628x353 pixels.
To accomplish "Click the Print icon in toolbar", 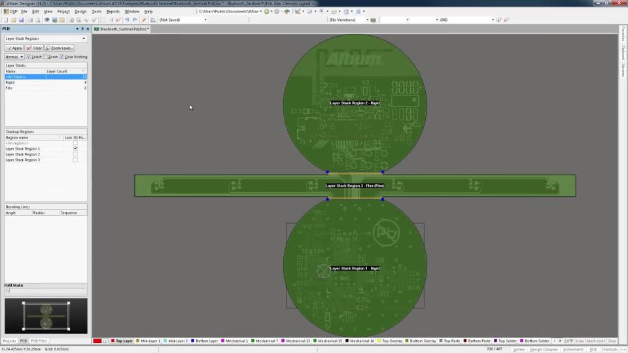I will point(30,20).
